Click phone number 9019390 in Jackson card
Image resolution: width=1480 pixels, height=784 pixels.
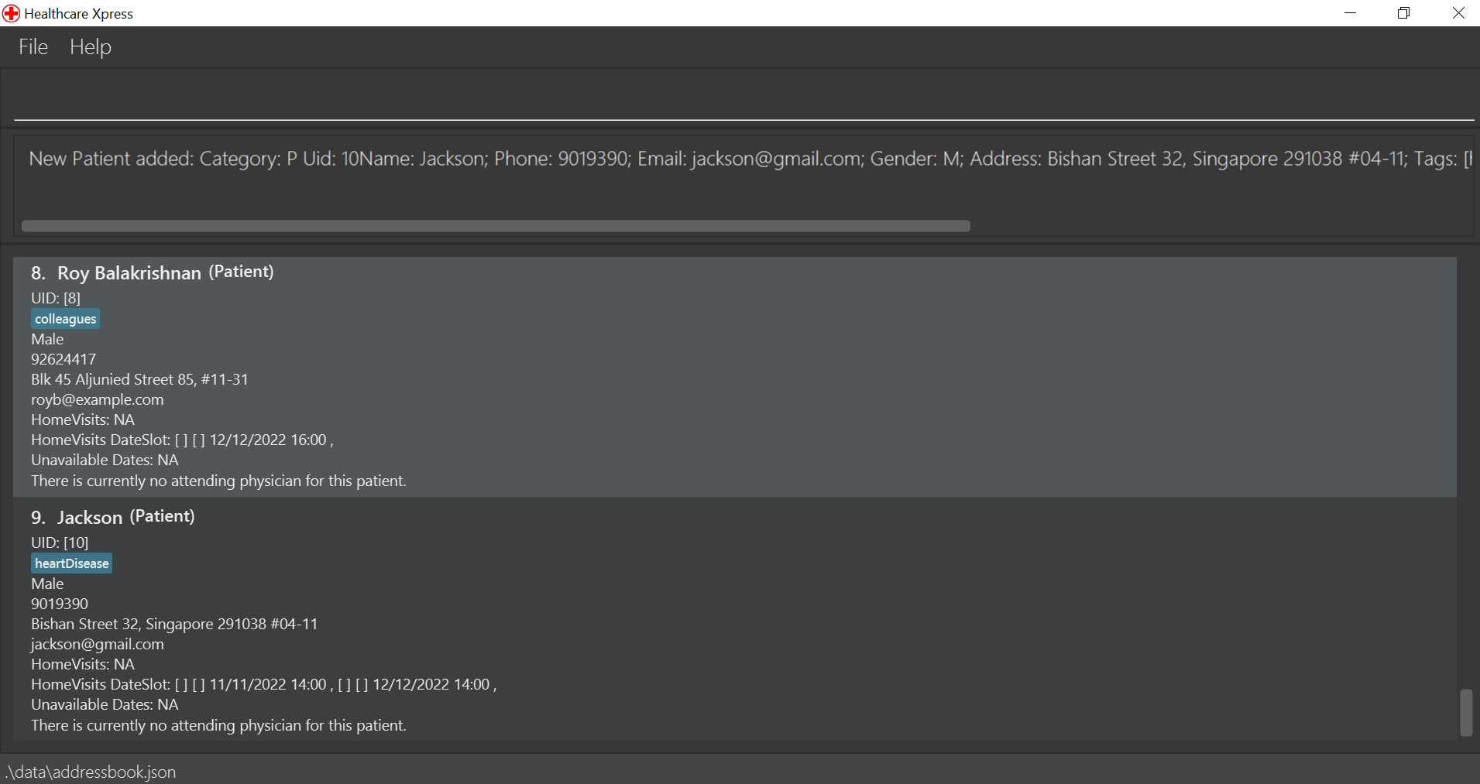tap(60, 604)
